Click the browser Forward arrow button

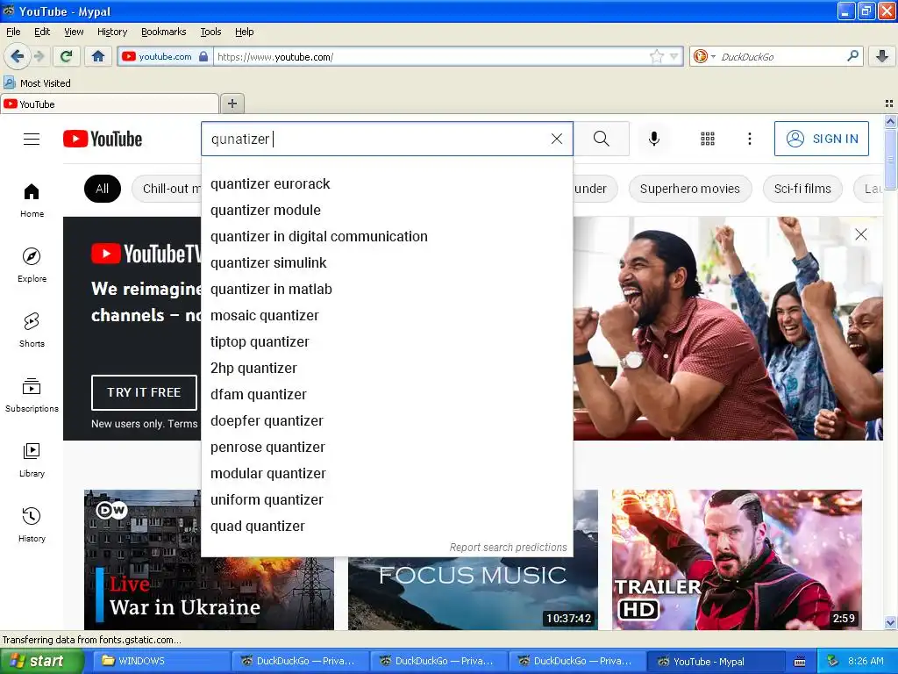tap(39, 56)
